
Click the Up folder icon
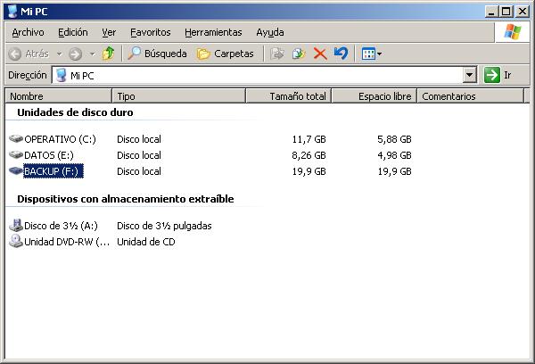pos(108,54)
